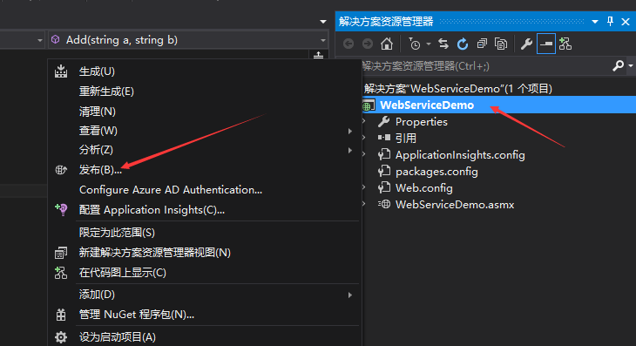This screenshot has height=346, width=636.
Task: Click the globe icon beside WebServiceDemo.asmx
Action: (383, 204)
